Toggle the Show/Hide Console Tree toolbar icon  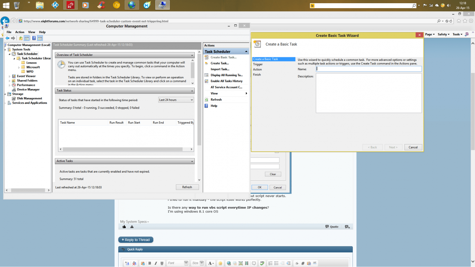click(27, 38)
